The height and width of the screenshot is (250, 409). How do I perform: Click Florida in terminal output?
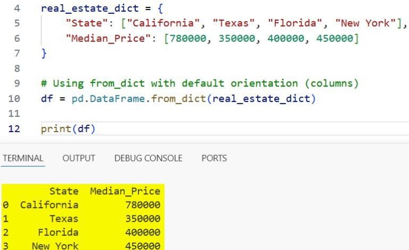click(x=58, y=232)
